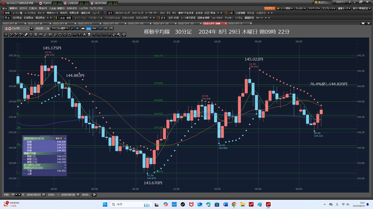Select the text annotation 'A' tool
The height and width of the screenshot is (209, 373).
coord(85,35)
